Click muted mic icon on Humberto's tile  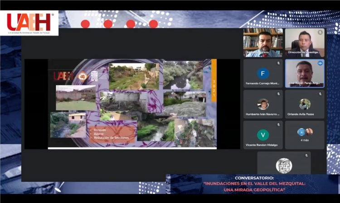point(278,94)
